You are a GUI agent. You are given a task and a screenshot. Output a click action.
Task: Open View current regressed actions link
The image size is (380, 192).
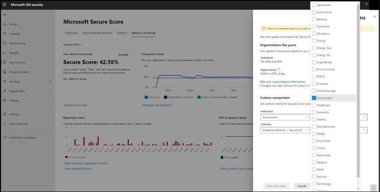[x=86, y=163]
